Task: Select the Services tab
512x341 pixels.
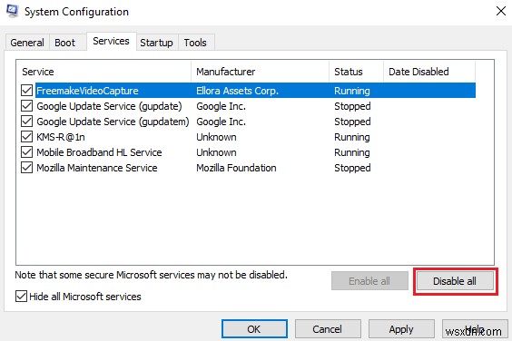Action: pyautogui.click(x=111, y=41)
